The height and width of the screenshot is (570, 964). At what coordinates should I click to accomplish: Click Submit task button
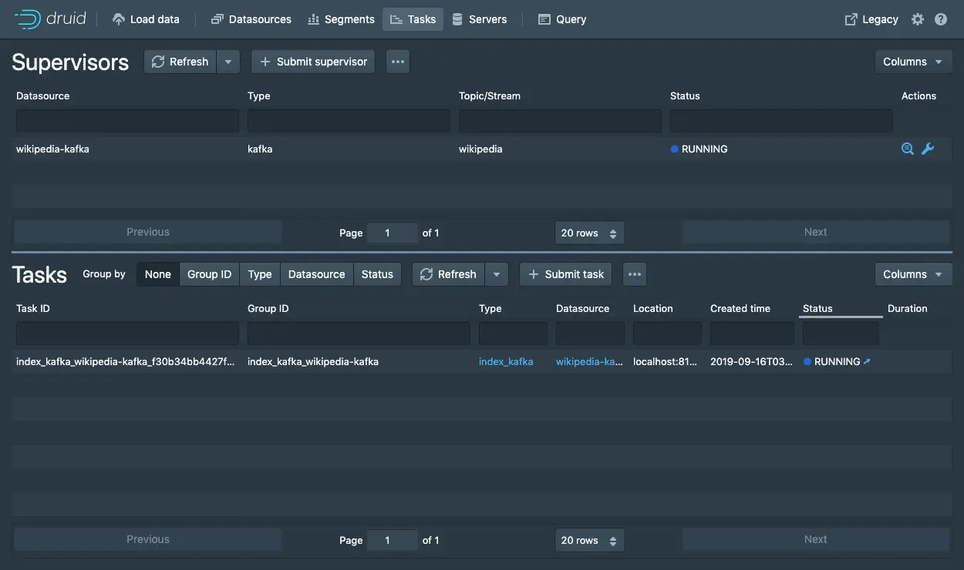[x=566, y=274]
